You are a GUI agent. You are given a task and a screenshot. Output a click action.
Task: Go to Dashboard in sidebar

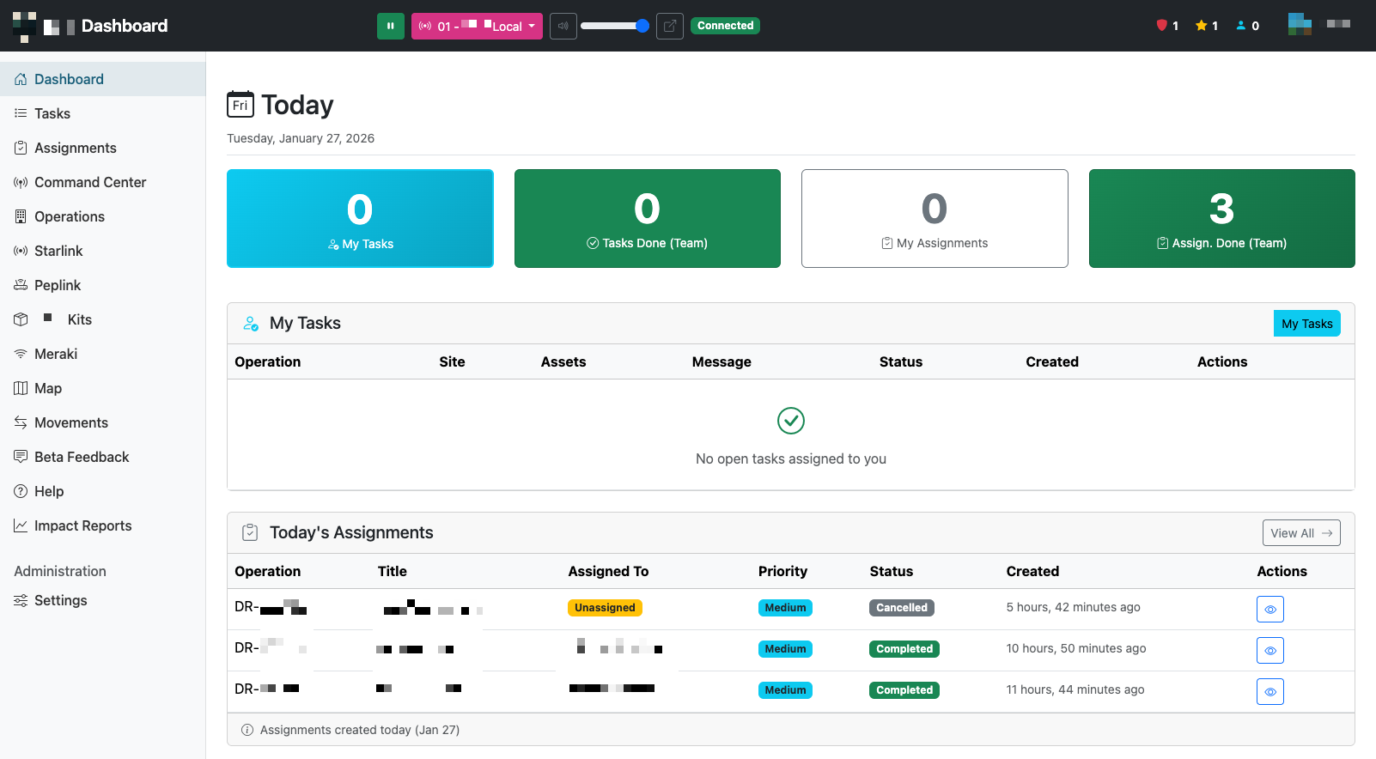coord(103,79)
